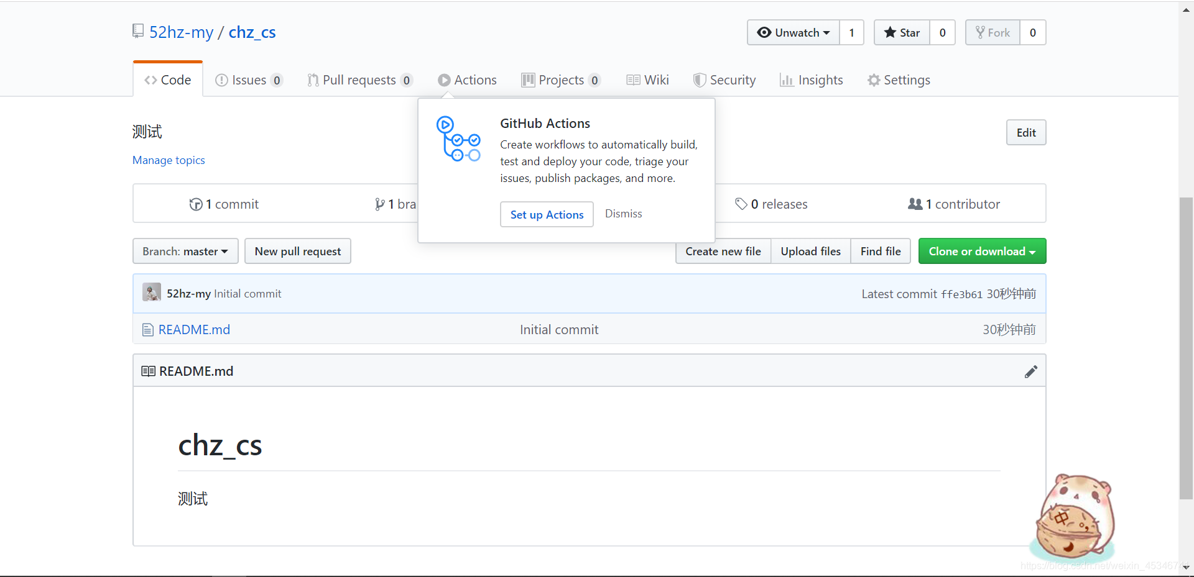Viewport: 1194px width, 577px height.
Task: Click the page vertical scrollbar thumb
Action: click(1186, 348)
